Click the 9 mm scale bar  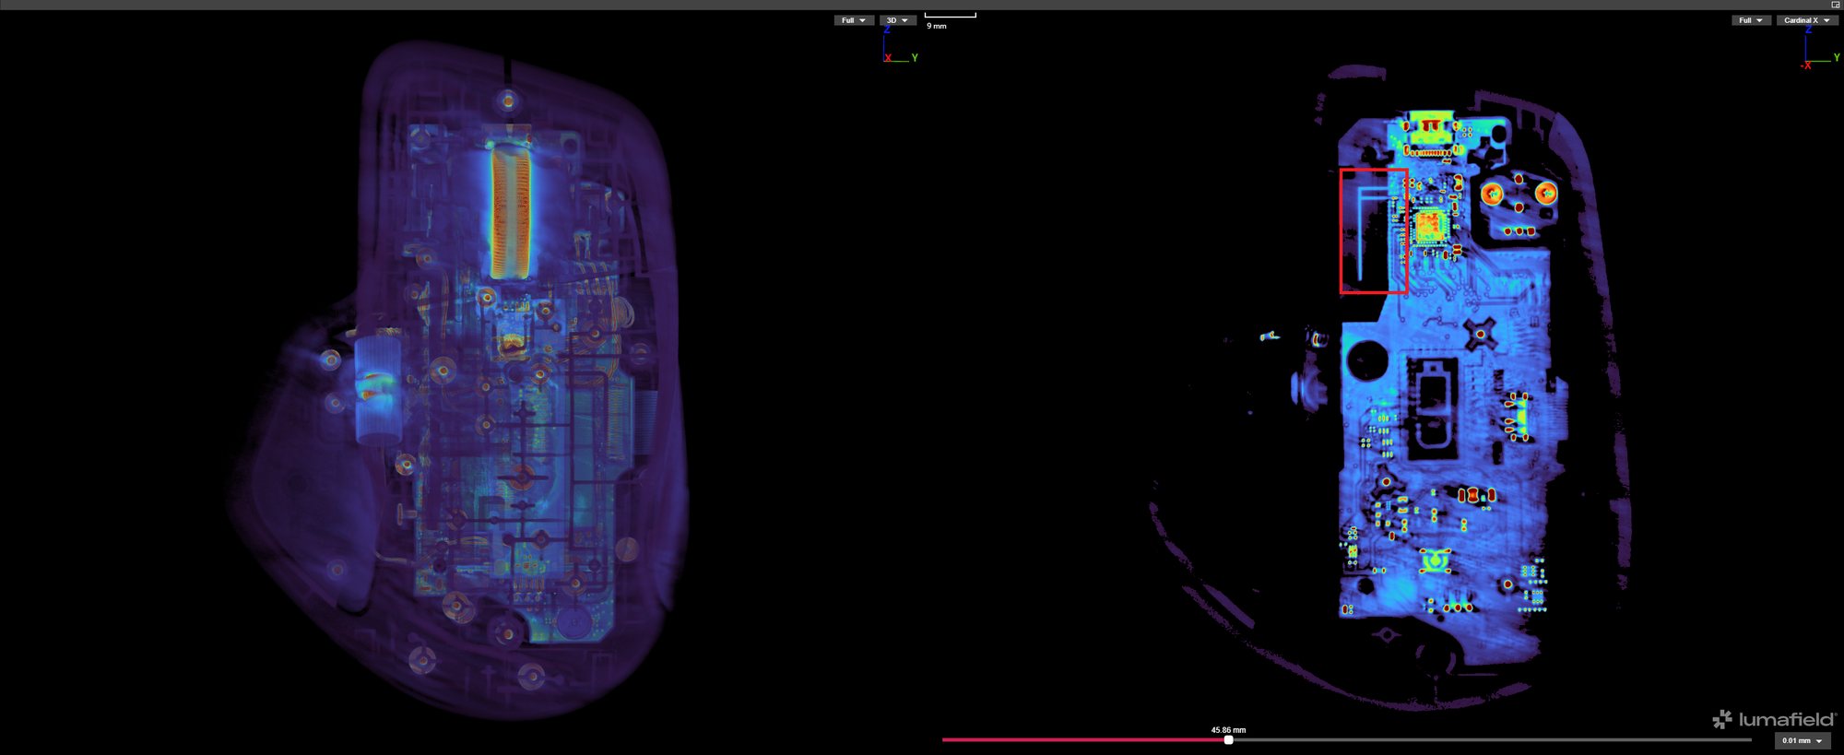point(950,17)
